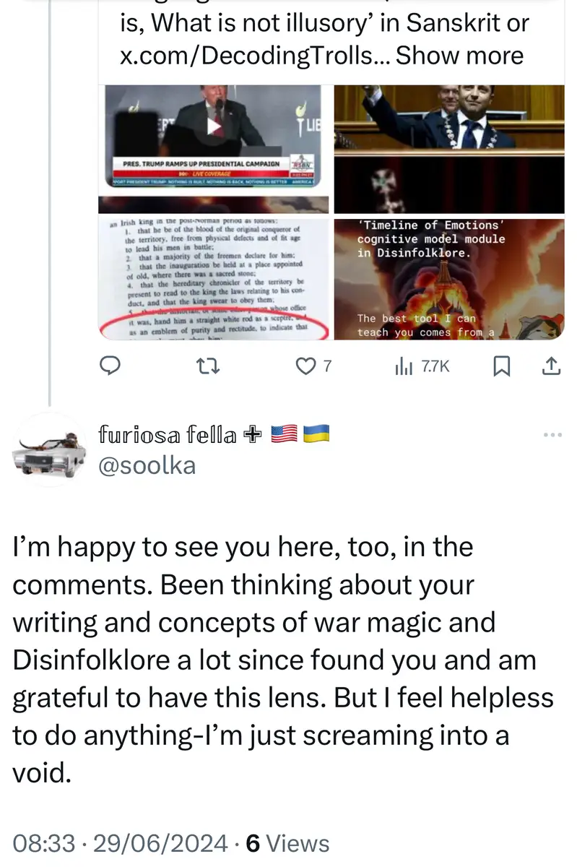Viewport: 577px width, 867px height.
Task: Open the Irish king book text image
Action: pos(214,278)
